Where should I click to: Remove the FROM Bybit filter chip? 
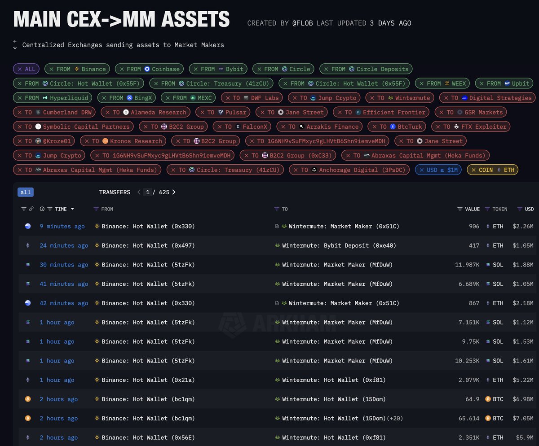coord(196,69)
